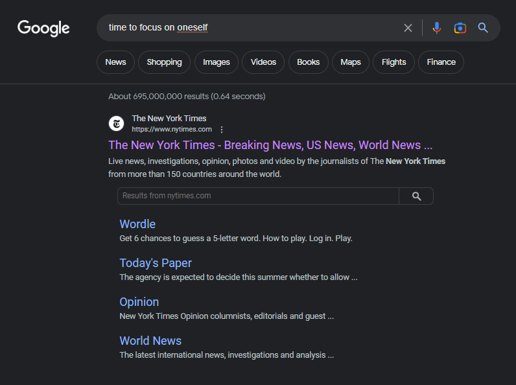Click the https://www.nytimes.com URL text
Image resolution: width=516 pixels, height=385 pixels.
pyautogui.click(x=172, y=130)
